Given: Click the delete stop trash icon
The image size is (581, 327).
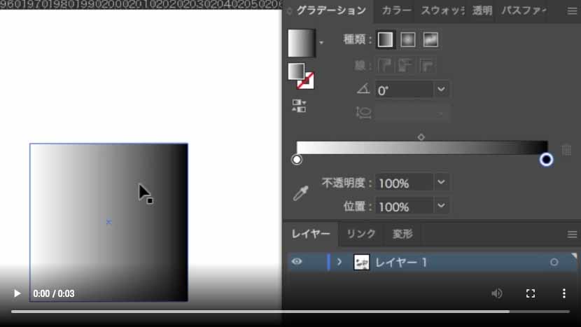Looking at the screenshot, I should (566, 150).
